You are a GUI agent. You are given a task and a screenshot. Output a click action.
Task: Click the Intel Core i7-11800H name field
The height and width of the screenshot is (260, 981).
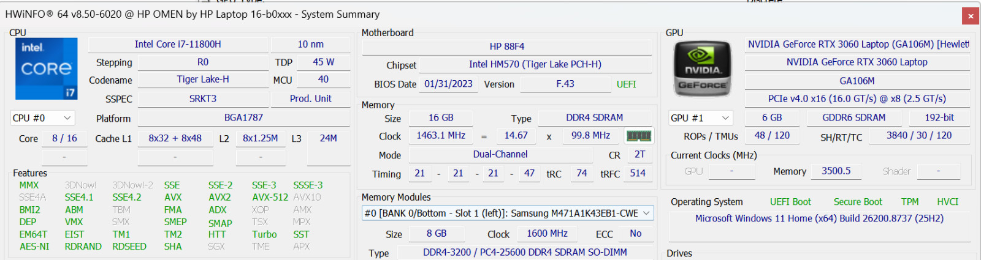(178, 45)
